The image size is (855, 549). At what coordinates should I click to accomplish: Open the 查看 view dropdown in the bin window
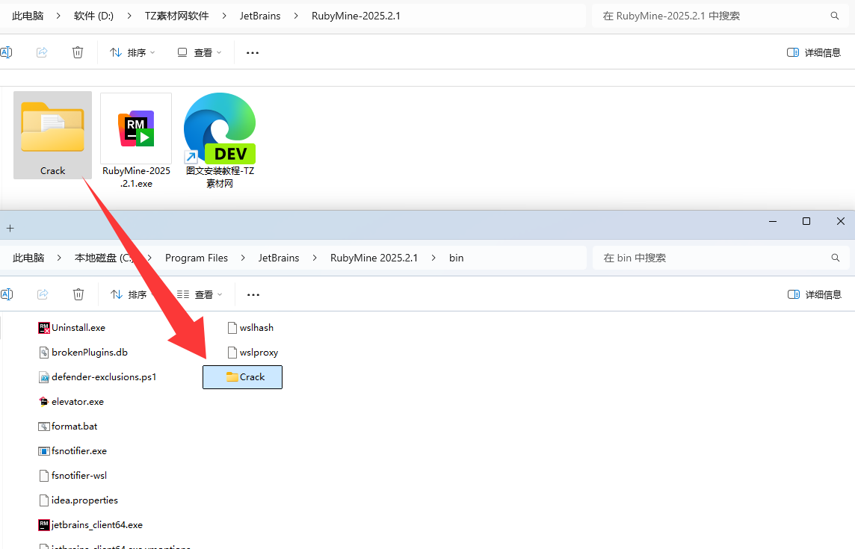(200, 294)
